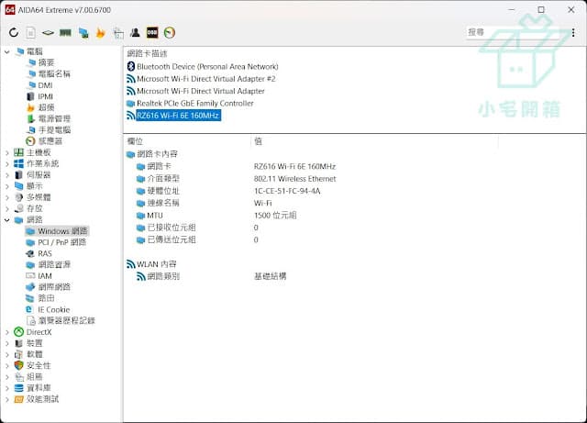Expand the 作業系統 tree node

tap(7, 163)
